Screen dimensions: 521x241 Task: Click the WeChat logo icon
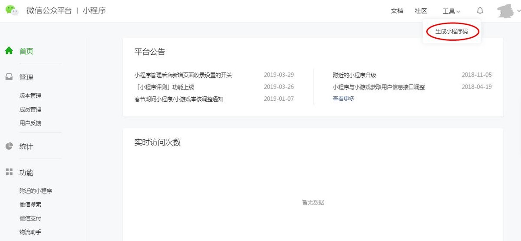pyautogui.click(x=12, y=11)
